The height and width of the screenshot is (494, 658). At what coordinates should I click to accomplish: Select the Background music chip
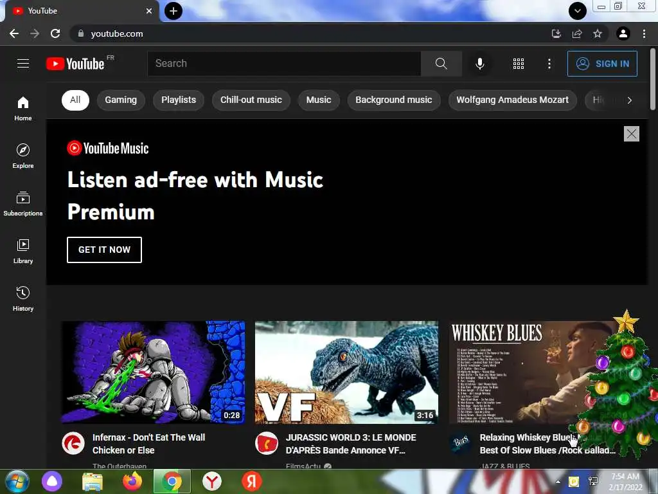(394, 100)
